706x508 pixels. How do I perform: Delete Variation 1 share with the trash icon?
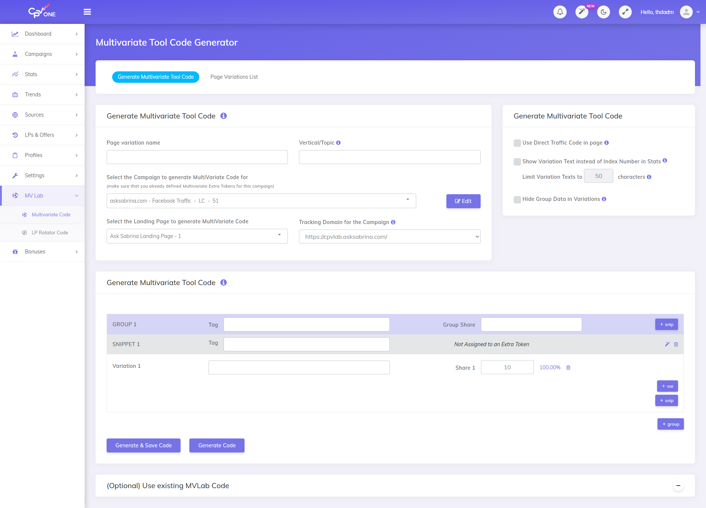568,367
